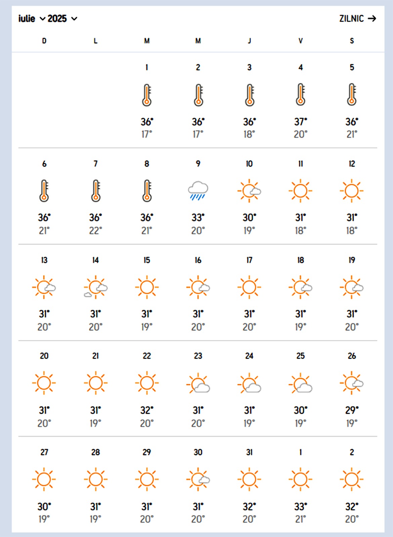The image size is (393, 537).
Task: Click the partly sunny icon on July 10
Action: click(x=249, y=191)
